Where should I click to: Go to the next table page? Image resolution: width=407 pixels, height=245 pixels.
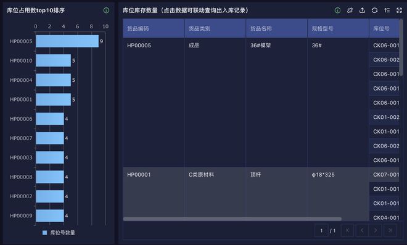[376, 230]
